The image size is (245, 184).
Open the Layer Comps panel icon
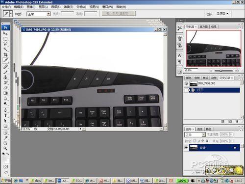click(x=179, y=72)
